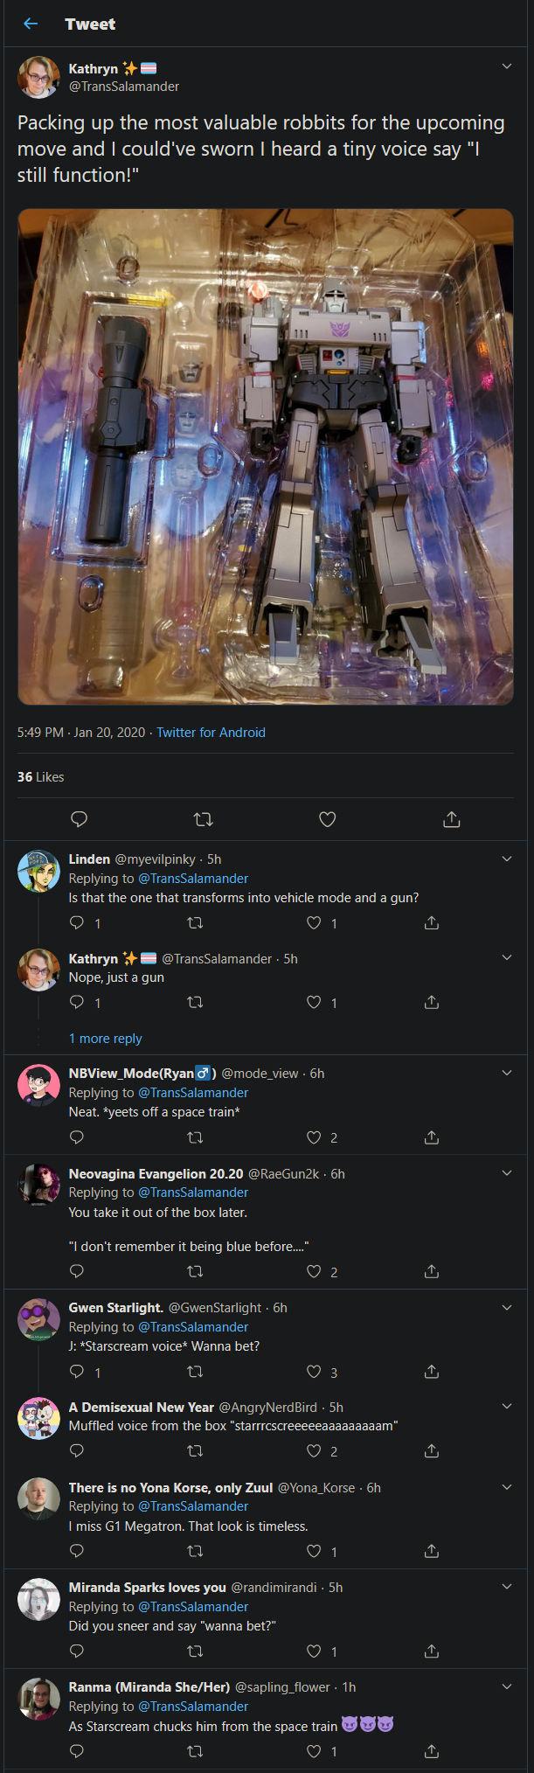This screenshot has width=534, height=1773.
Task: Open chevron menu on Miranda Sparks reply
Action: click(x=507, y=1586)
